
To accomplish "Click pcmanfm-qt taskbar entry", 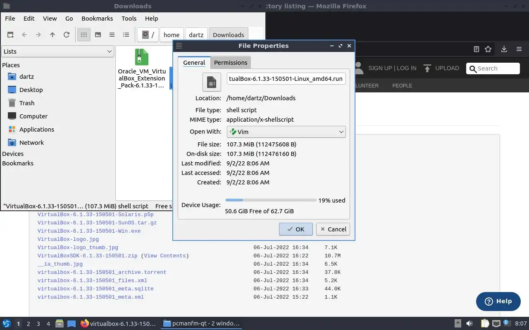I will click(x=201, y=323).
